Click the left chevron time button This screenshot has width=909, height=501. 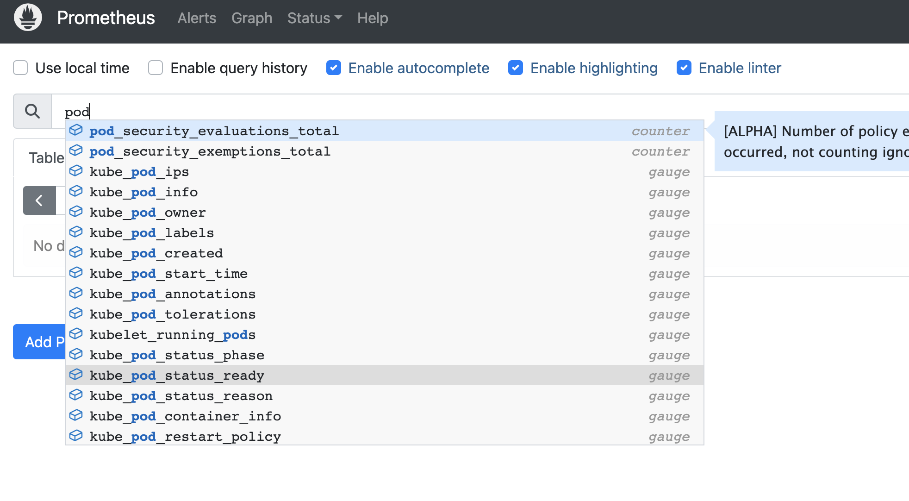39,200
